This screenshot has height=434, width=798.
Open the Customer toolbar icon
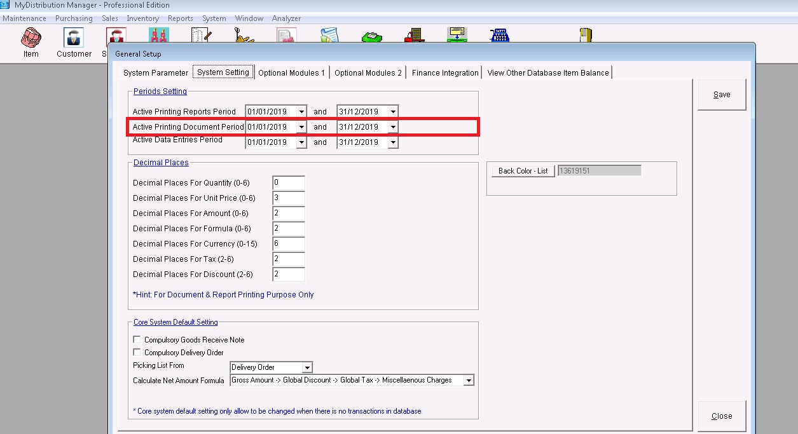coord(74,39)
